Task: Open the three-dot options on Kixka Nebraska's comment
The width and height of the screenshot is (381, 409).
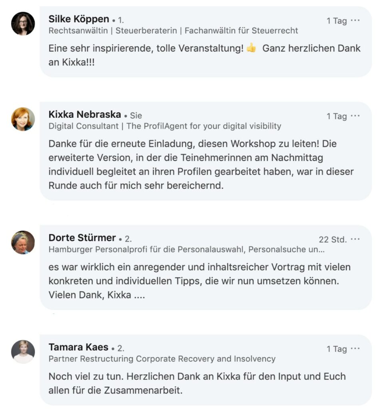Action: (x=355, y=116)
